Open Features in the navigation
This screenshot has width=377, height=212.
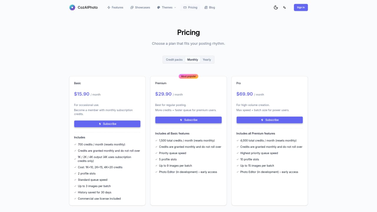coord(115,7)
